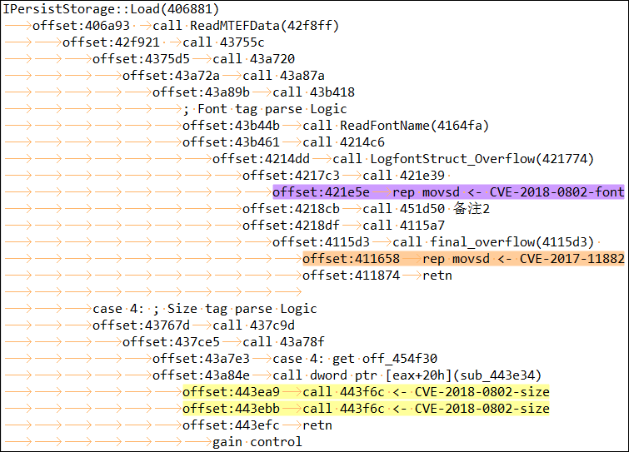Click the yellow highlighted offset:443ea9 line

pos(366,392)
